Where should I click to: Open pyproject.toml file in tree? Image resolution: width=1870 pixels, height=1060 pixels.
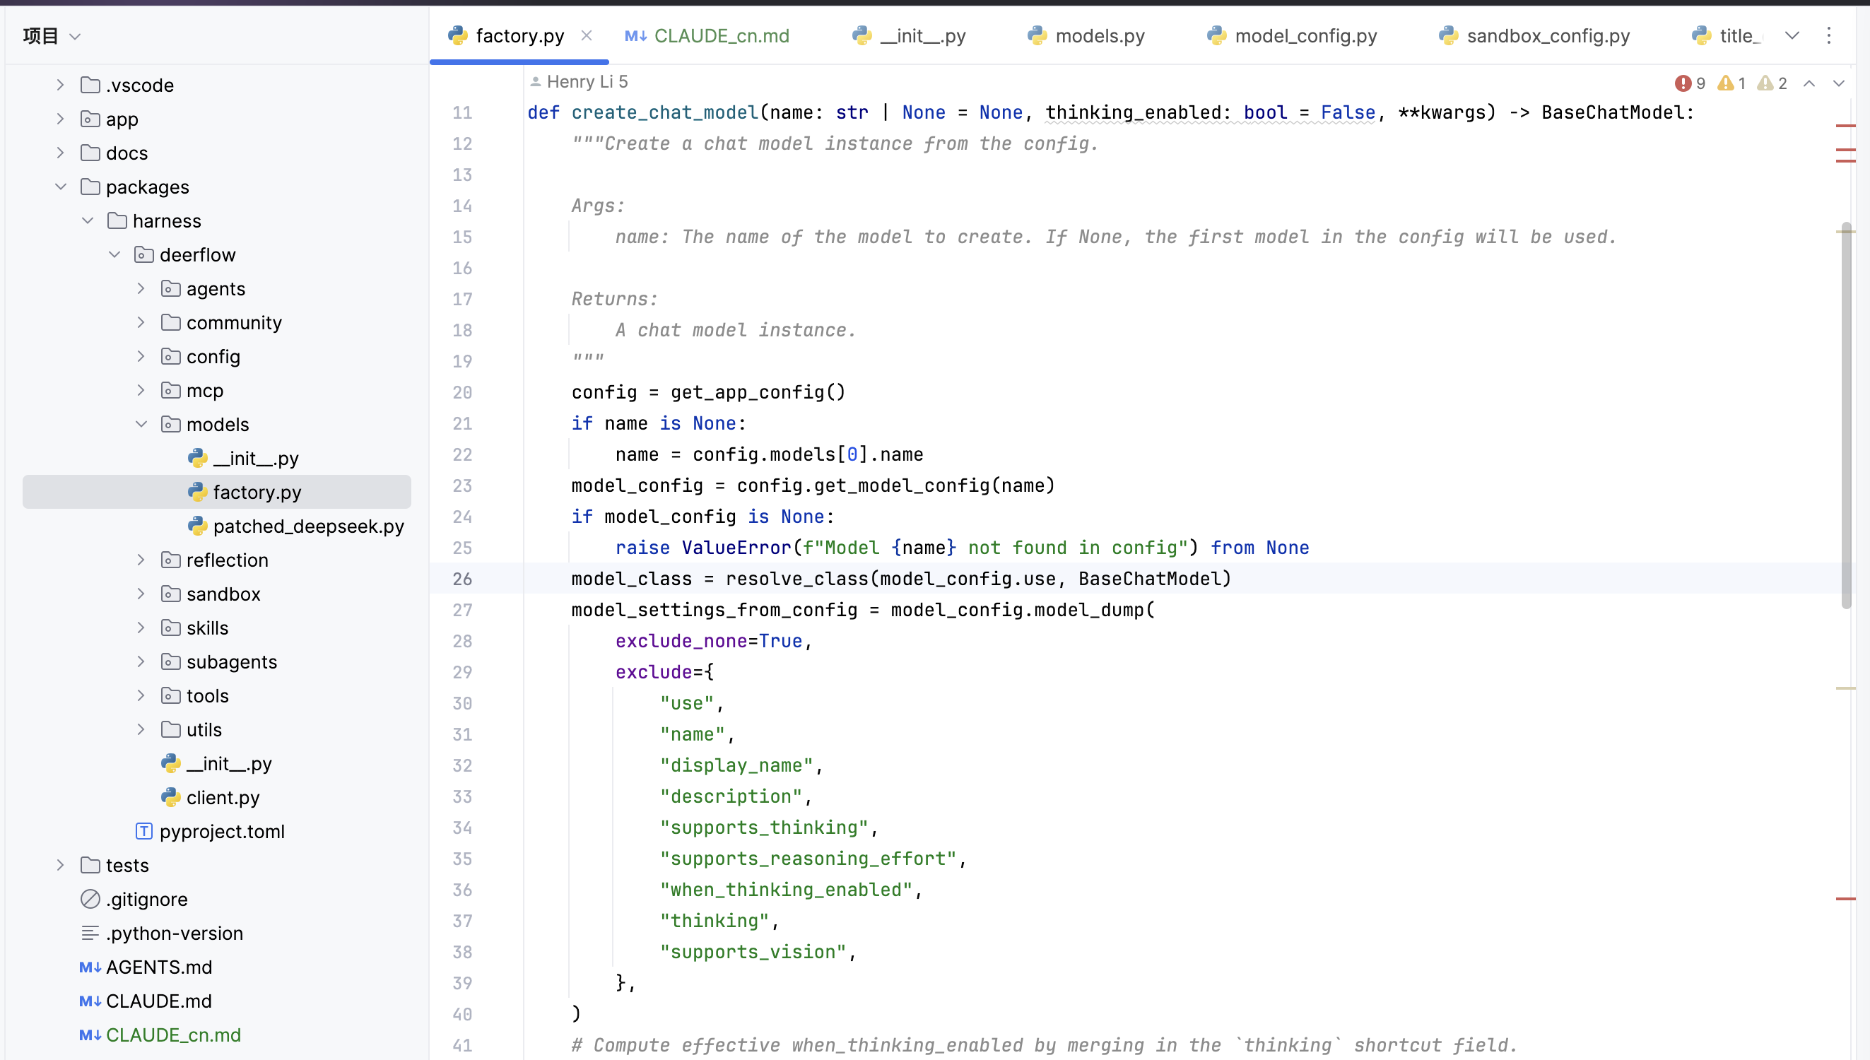[221, 832]
